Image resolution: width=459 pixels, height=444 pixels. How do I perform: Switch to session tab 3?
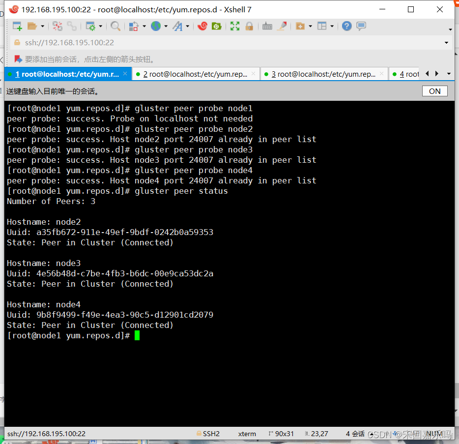click(324, 74)
